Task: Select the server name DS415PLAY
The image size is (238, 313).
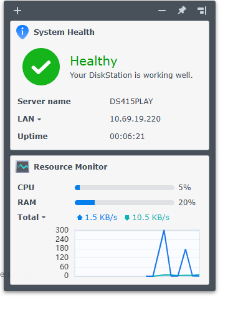Action: [x=131, y=102]
